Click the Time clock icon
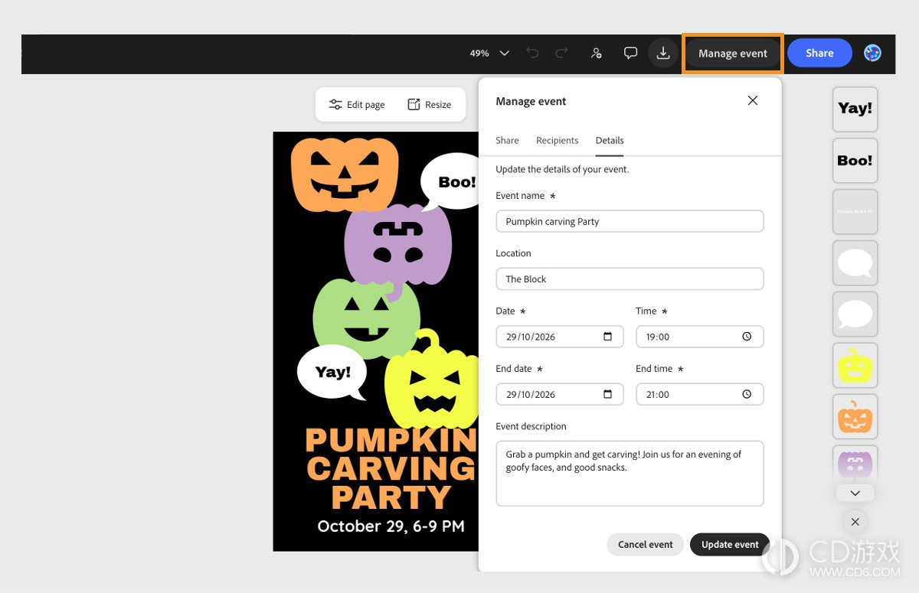This screenshot has width=919, height=593. tap(747, 337)
